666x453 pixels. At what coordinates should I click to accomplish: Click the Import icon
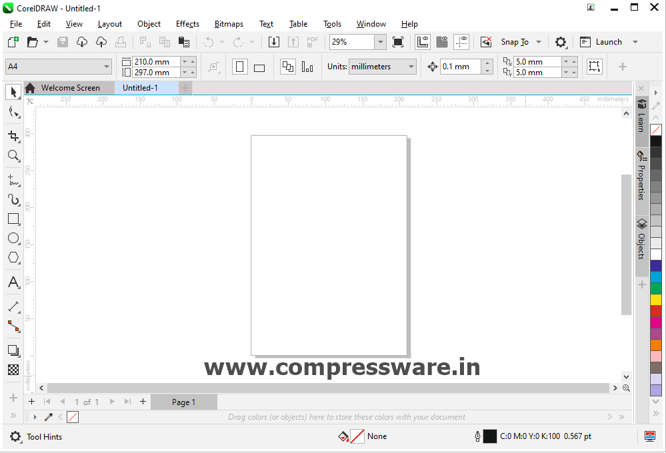[274, 41]
